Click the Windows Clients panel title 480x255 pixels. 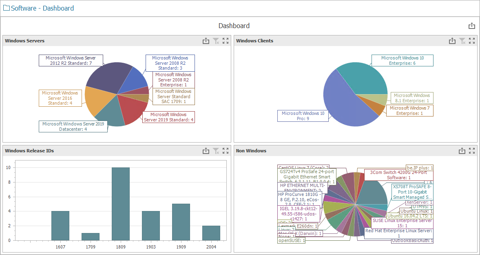pos(255,41)
